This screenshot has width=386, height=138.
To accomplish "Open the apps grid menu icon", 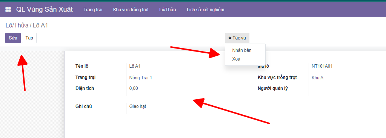I will click(8, 9).
